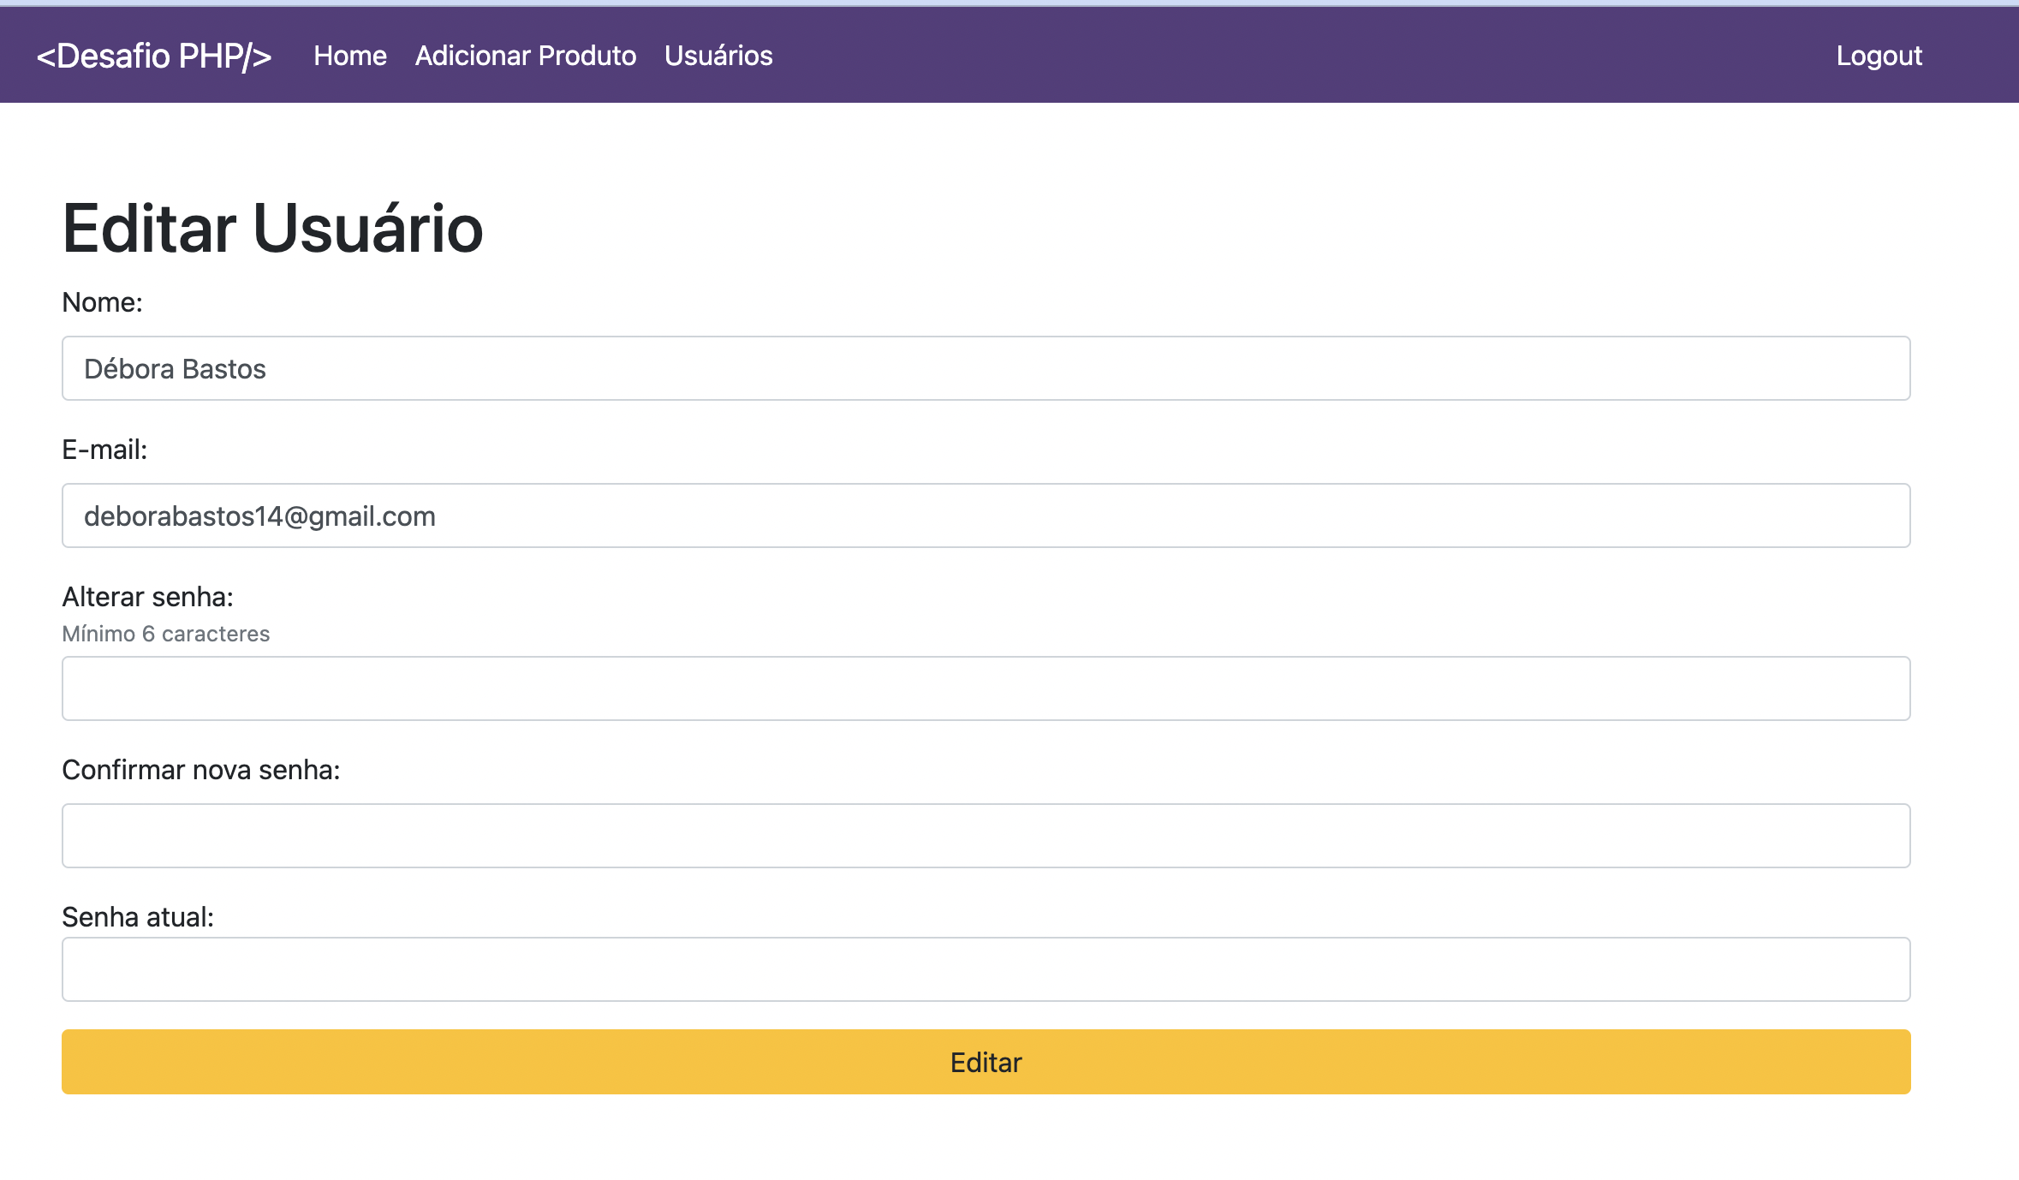Image resolution: width=2019 pixels, height=1180 pixels.
Task: Open the <Desafio PHP/> brand link
Action: [x=154, y=56]
